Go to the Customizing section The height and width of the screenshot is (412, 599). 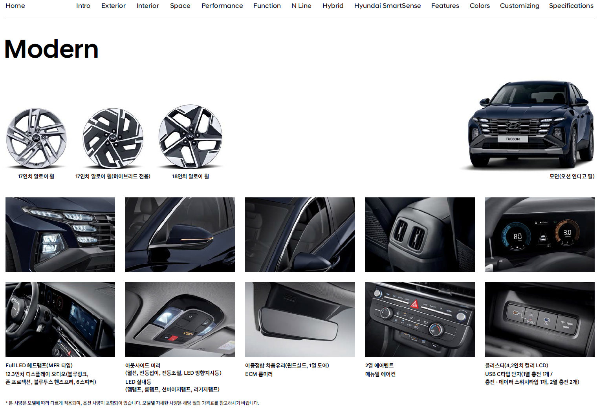520,6
